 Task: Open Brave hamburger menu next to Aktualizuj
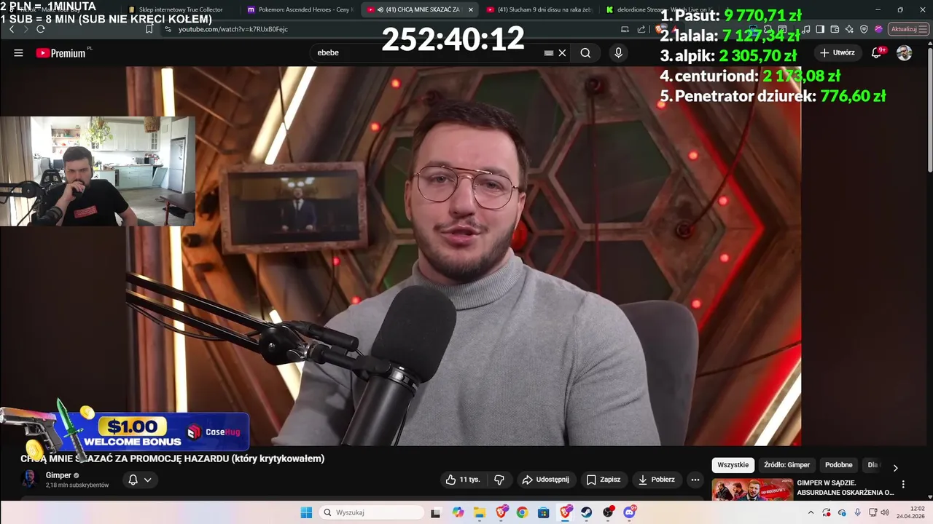point(924,29)
